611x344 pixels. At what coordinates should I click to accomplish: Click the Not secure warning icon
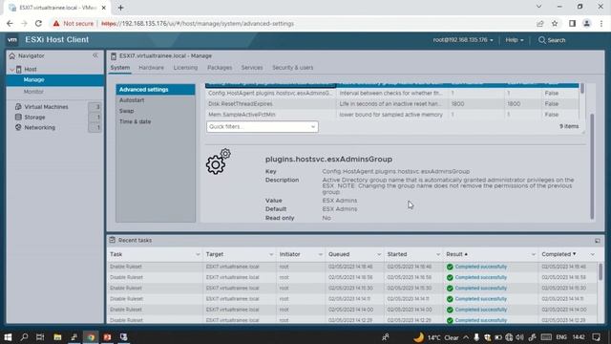(56, 23)
